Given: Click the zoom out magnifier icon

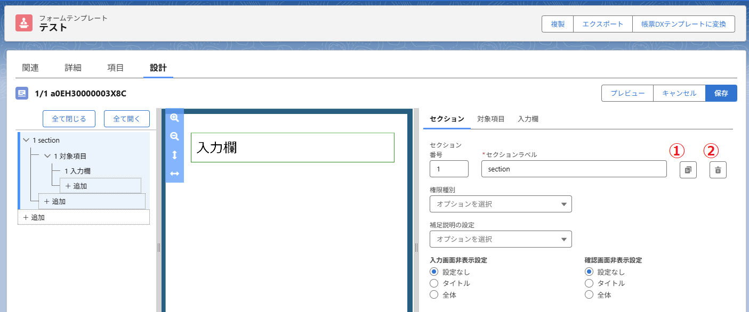Looking at the screenshot, I should [174, 137].
